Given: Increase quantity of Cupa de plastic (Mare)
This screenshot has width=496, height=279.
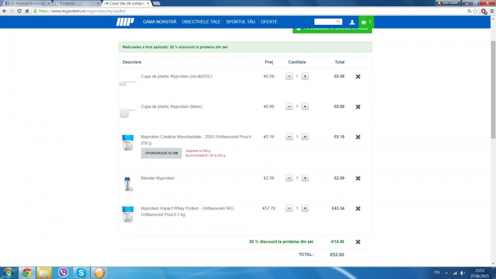Looking at the screenshot, I should 304,107.
